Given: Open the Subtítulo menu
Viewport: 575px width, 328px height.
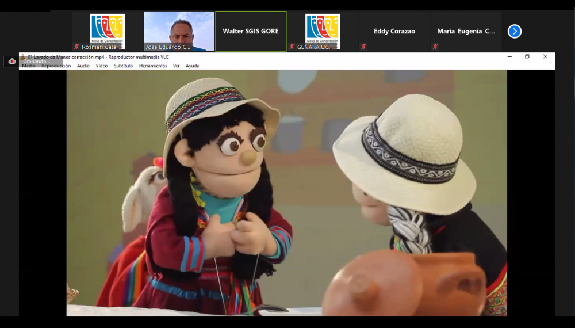Looking at the screenshot, I should [123, 66].
